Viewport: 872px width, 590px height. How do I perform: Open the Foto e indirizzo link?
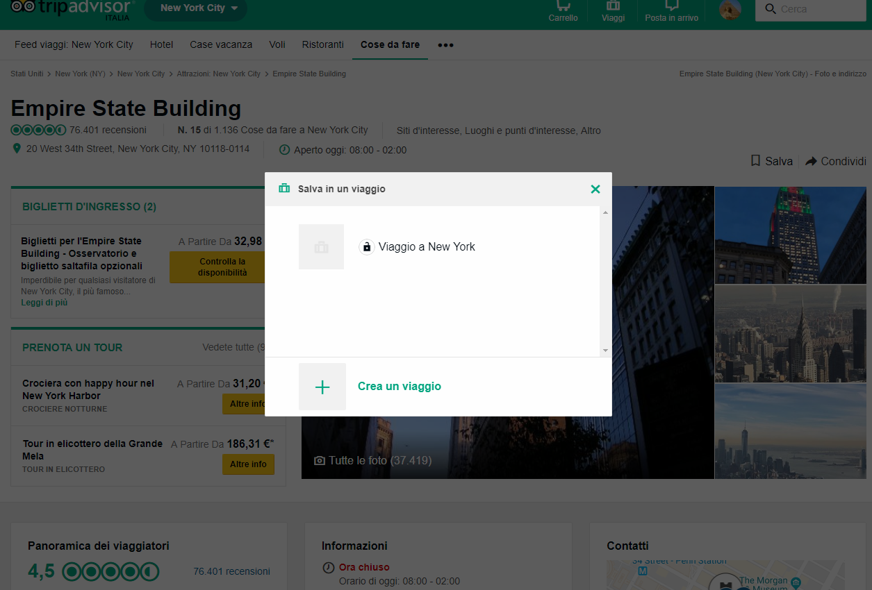(x=773, y=74)
